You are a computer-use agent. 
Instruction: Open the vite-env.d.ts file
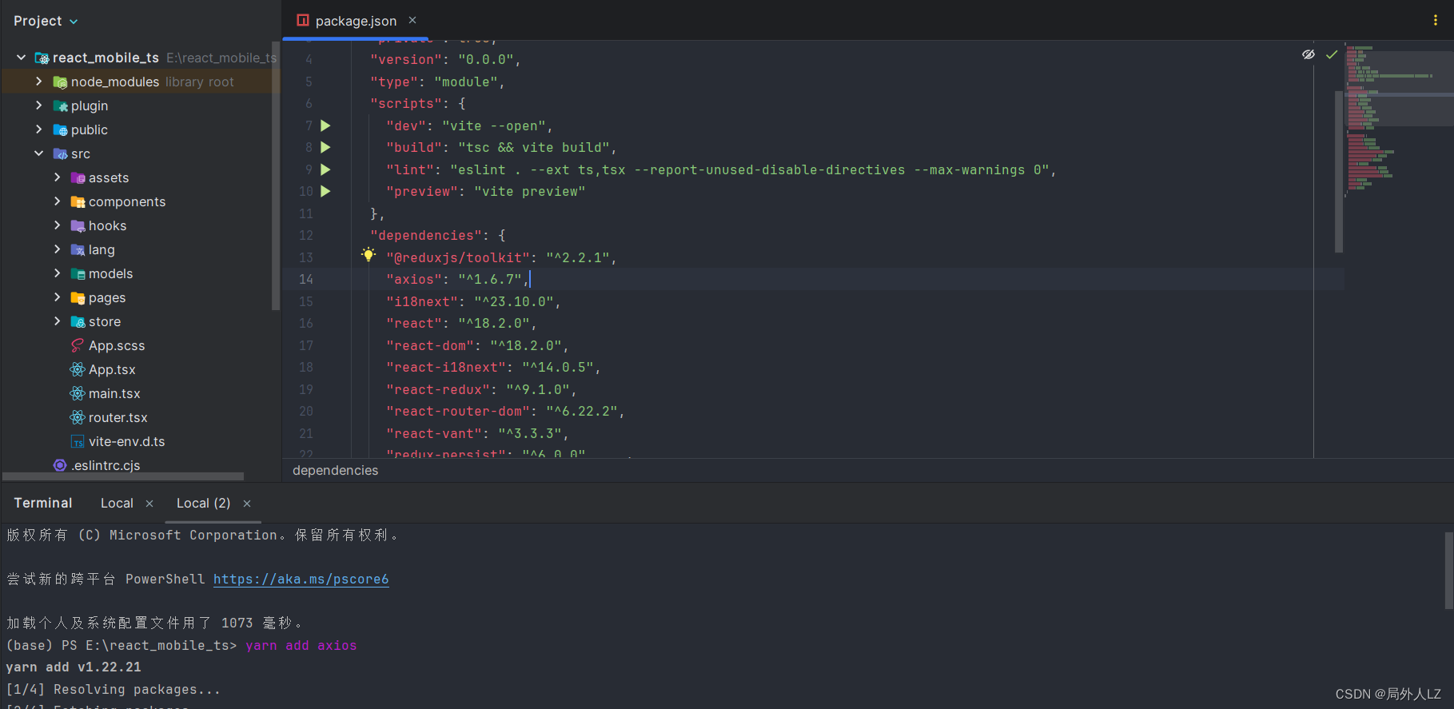coord(126,441)
